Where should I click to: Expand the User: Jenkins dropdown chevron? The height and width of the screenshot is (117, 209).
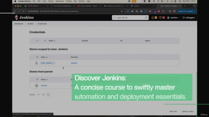tap(54, 63)
